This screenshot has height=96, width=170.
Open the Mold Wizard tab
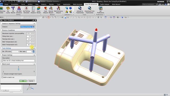coord(116,4)
